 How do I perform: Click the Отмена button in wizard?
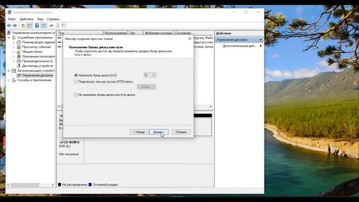(x=181, y=132)
